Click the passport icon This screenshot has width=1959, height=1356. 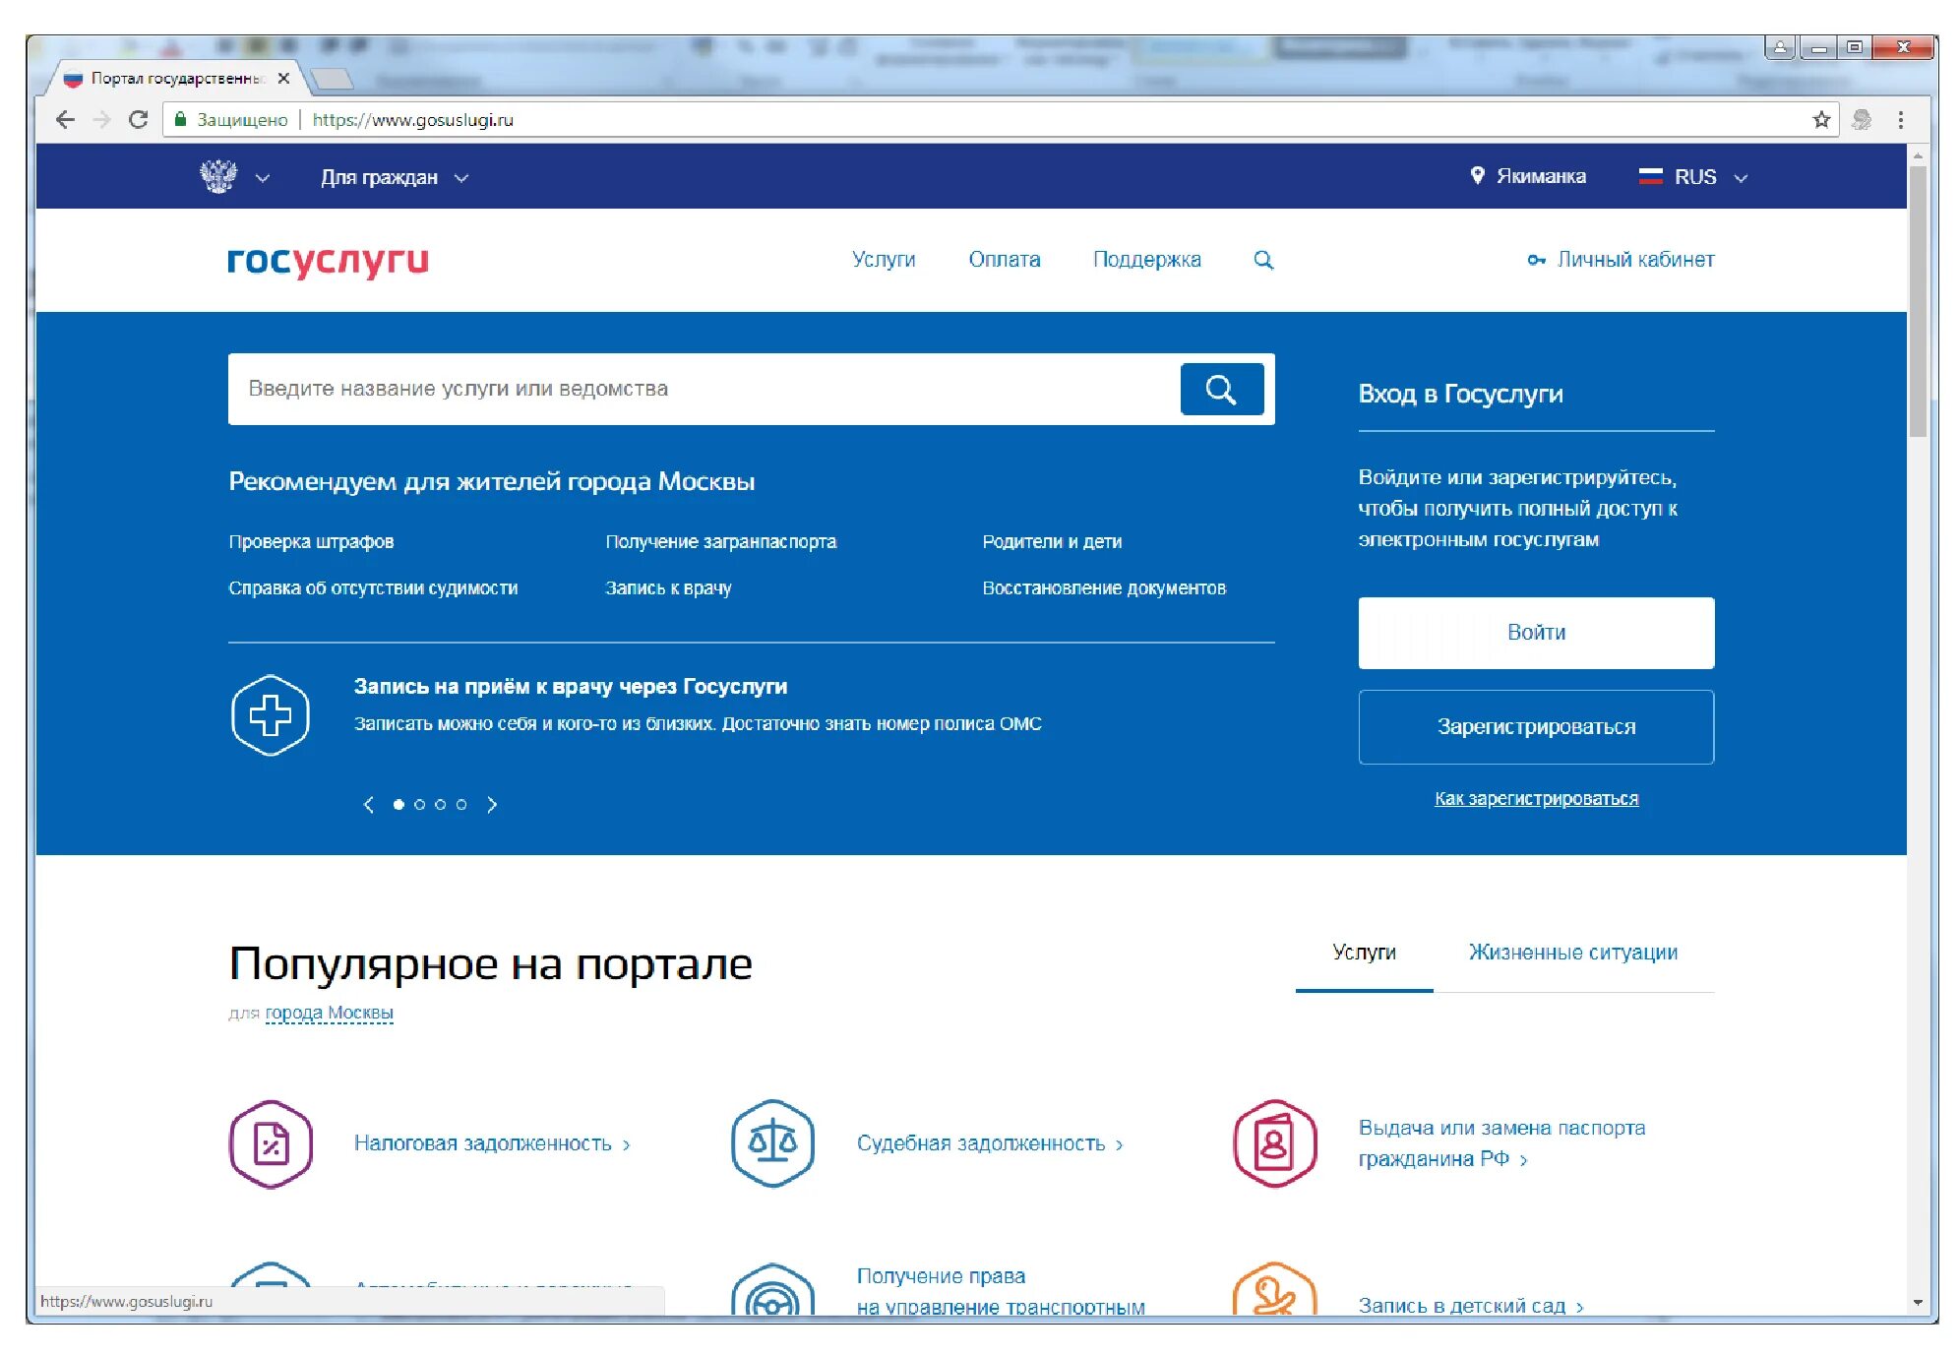click(1274, 1144)
